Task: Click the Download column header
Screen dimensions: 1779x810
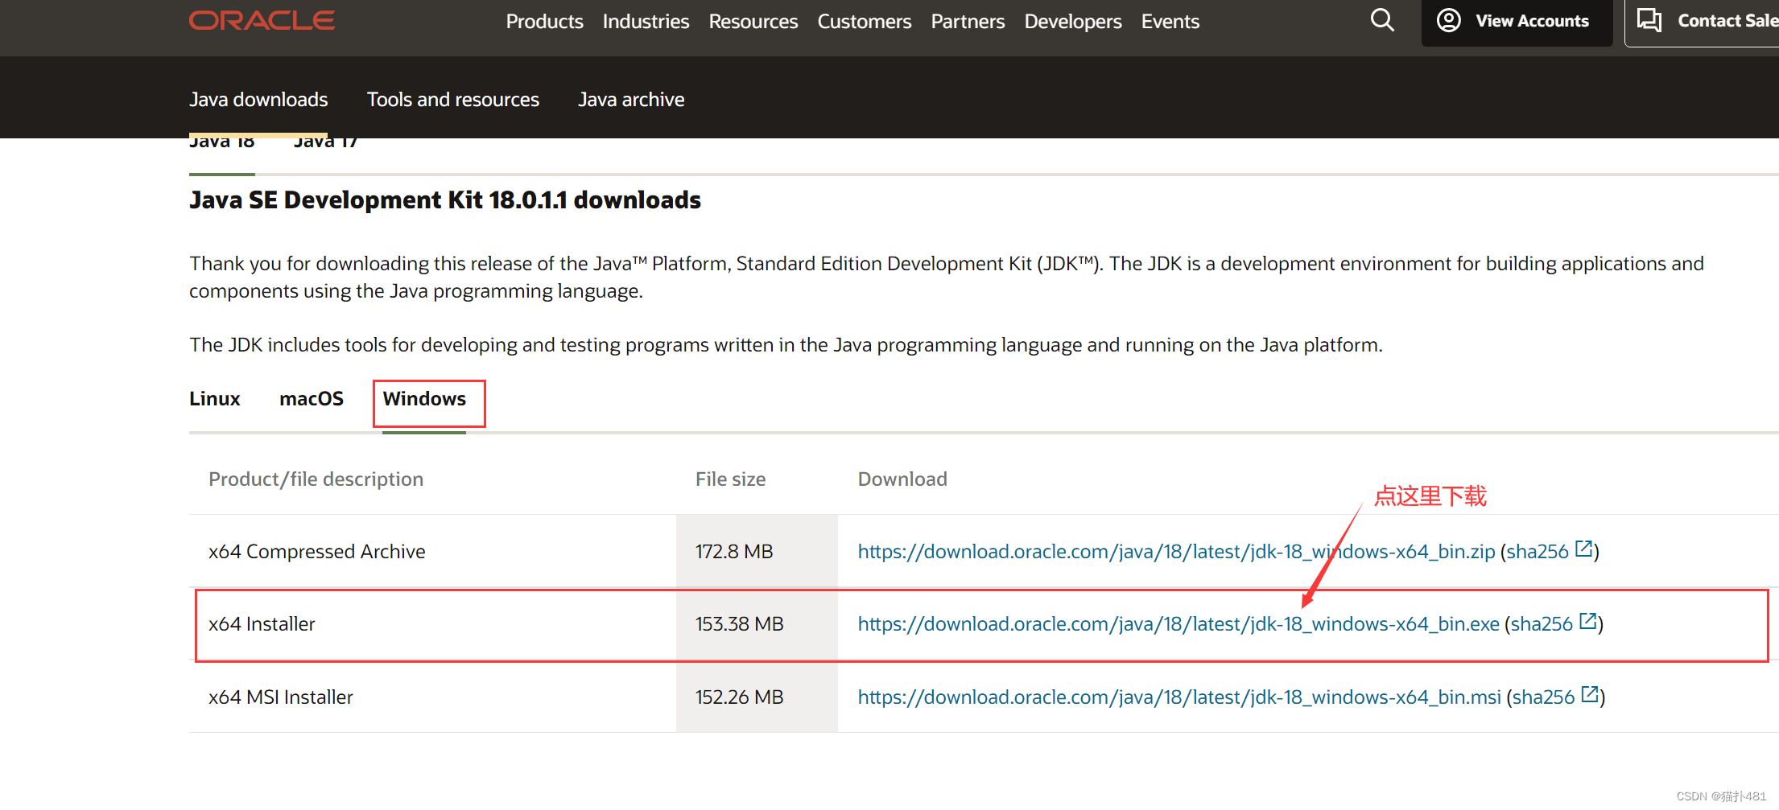Action: click(902, 479)
